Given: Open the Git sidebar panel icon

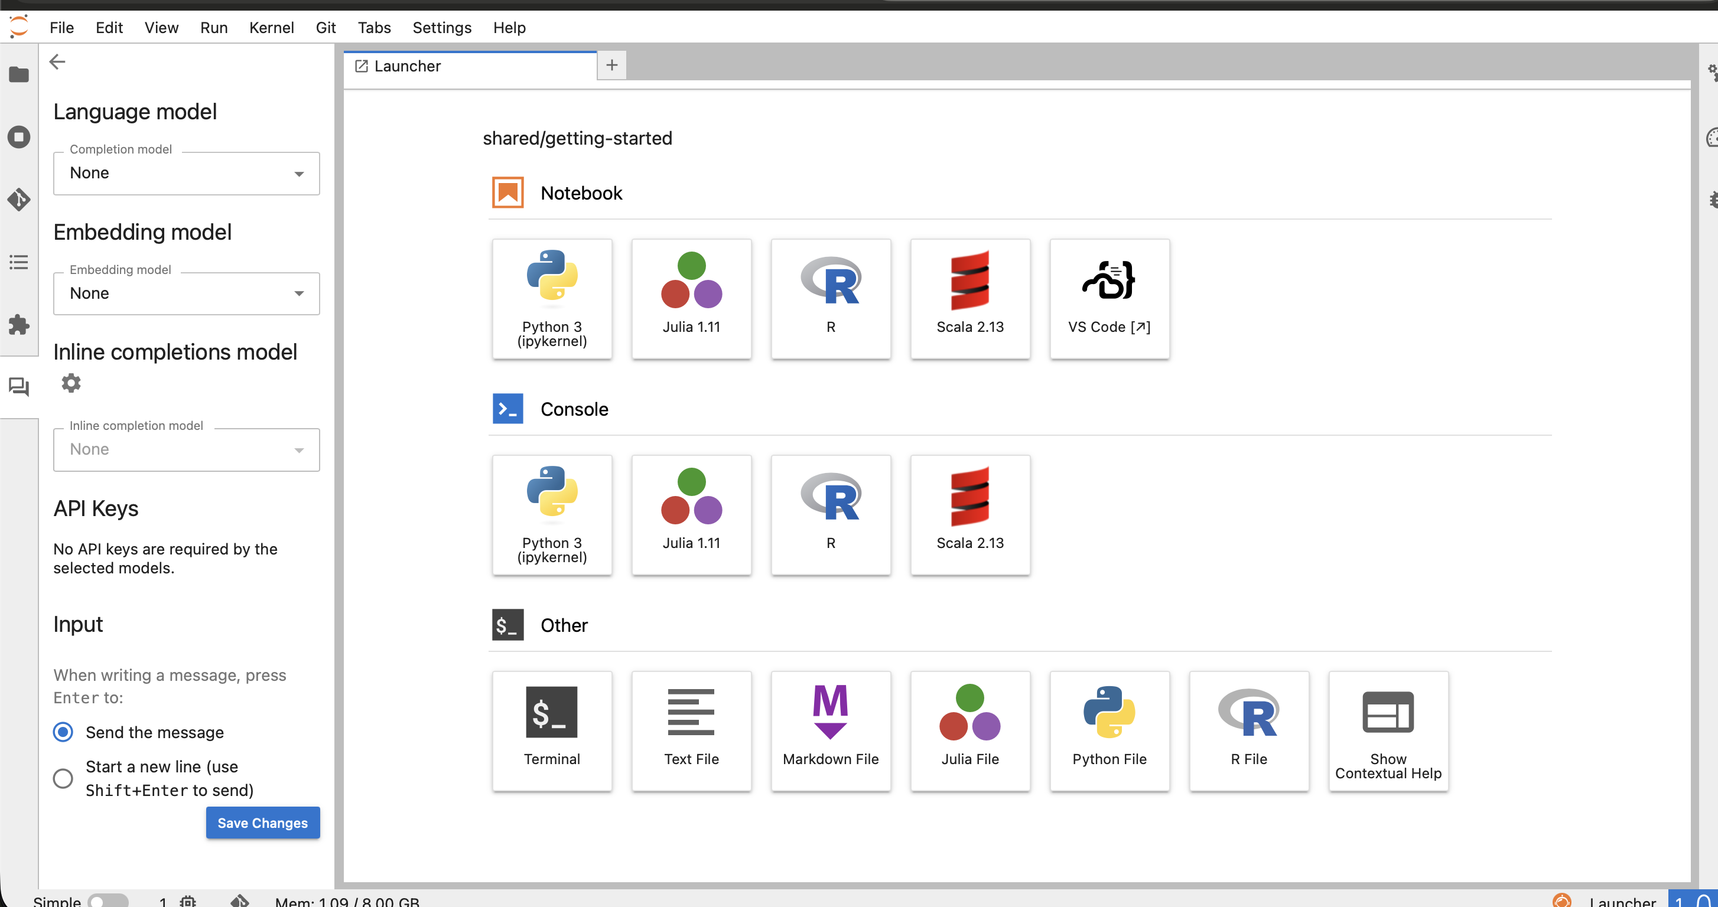Looking at the screenshot, I should coord(19,199).
